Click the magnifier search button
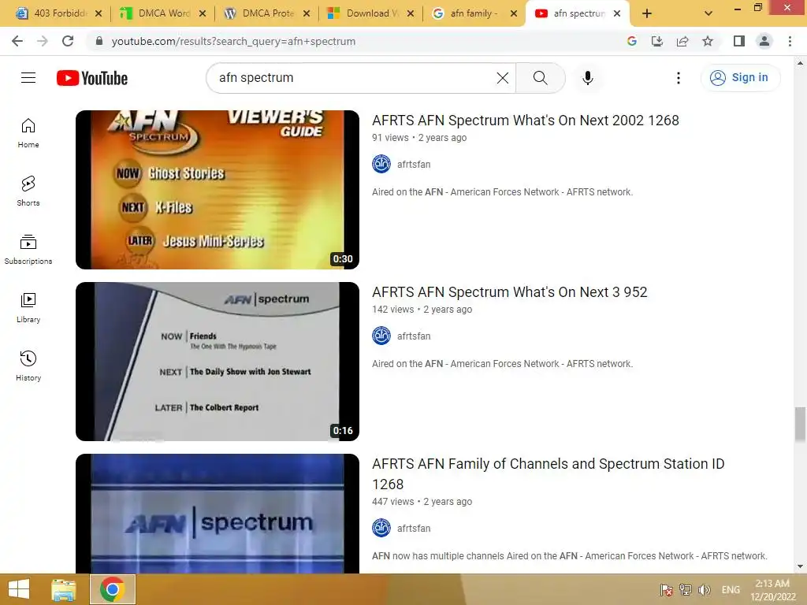807x605 pixels. 541,78
